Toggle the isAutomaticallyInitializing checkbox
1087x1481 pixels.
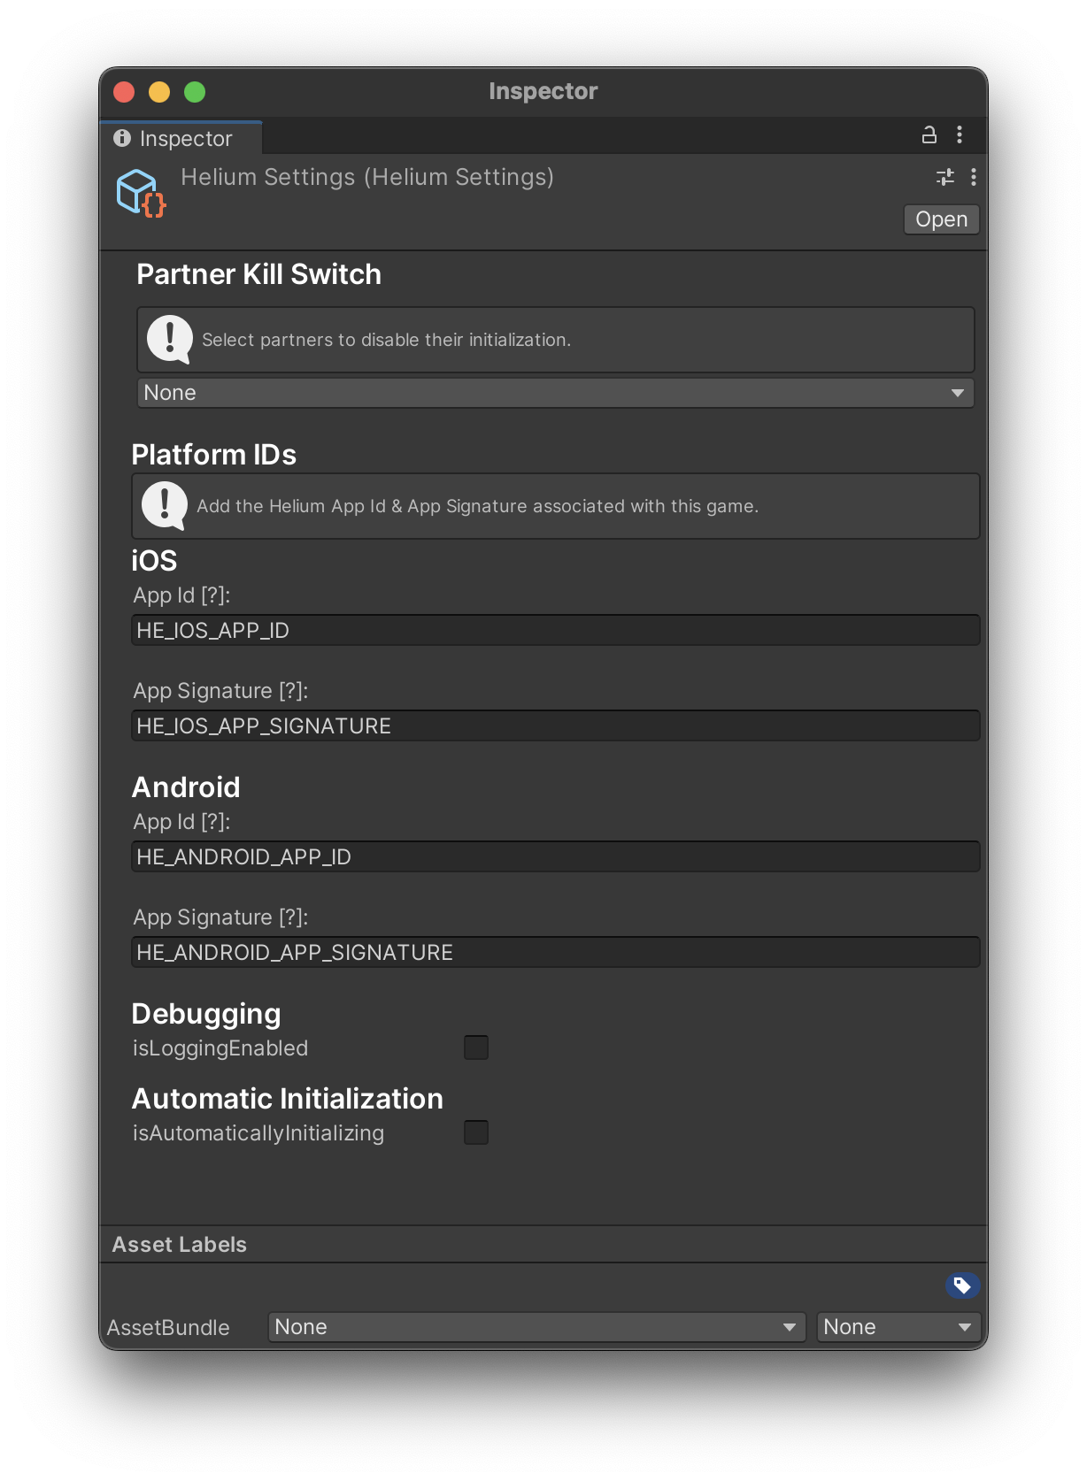pyautogui.click(x=476, y=1132)
